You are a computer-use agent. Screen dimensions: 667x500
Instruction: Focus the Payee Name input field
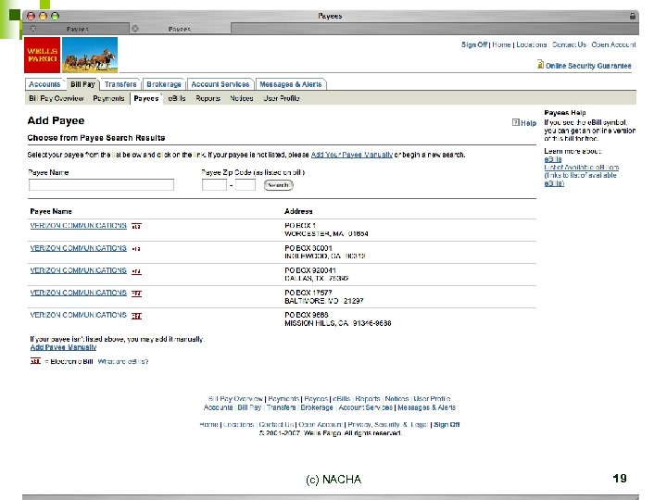tap(101, 184)
